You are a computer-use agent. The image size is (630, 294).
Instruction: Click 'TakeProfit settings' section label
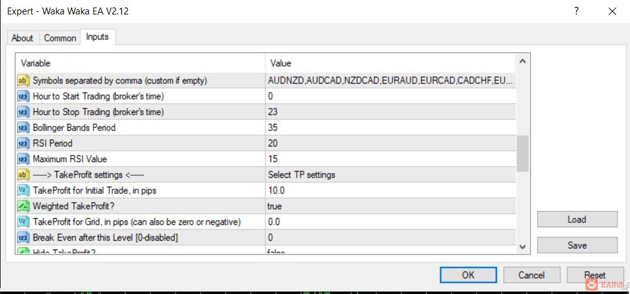click(88, 175)
